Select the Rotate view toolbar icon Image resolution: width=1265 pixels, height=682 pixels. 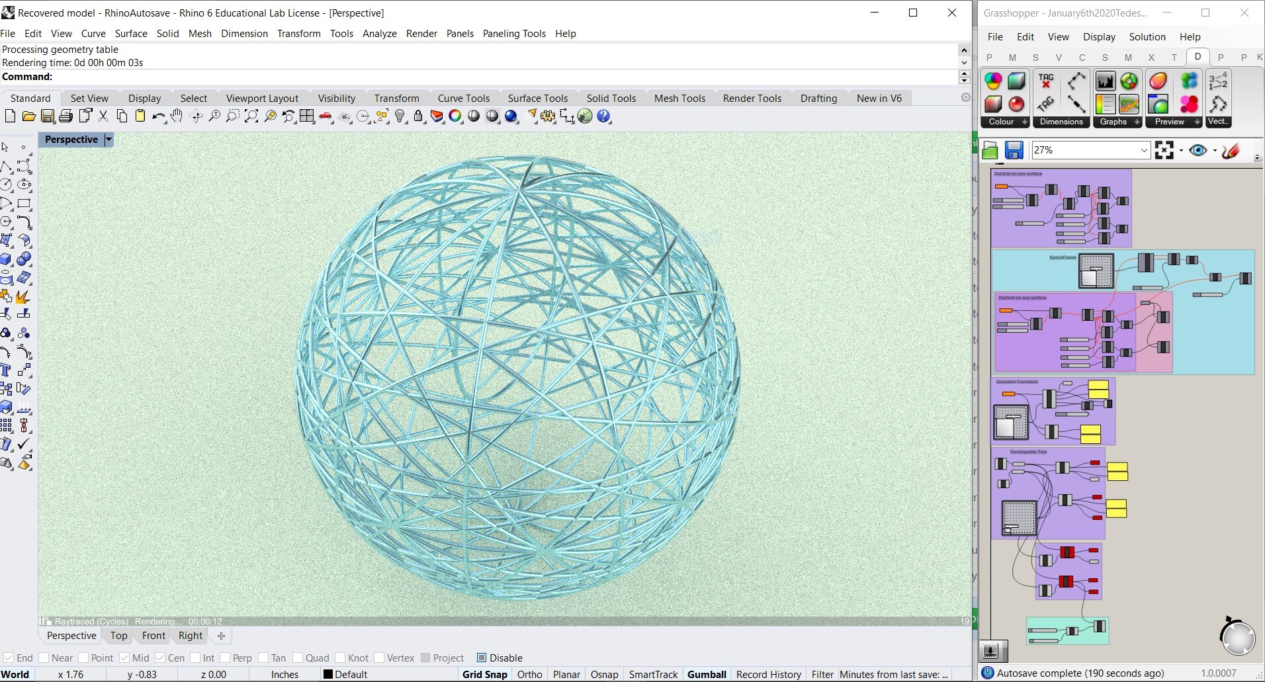pyautogui.click(x=196, y=116)
